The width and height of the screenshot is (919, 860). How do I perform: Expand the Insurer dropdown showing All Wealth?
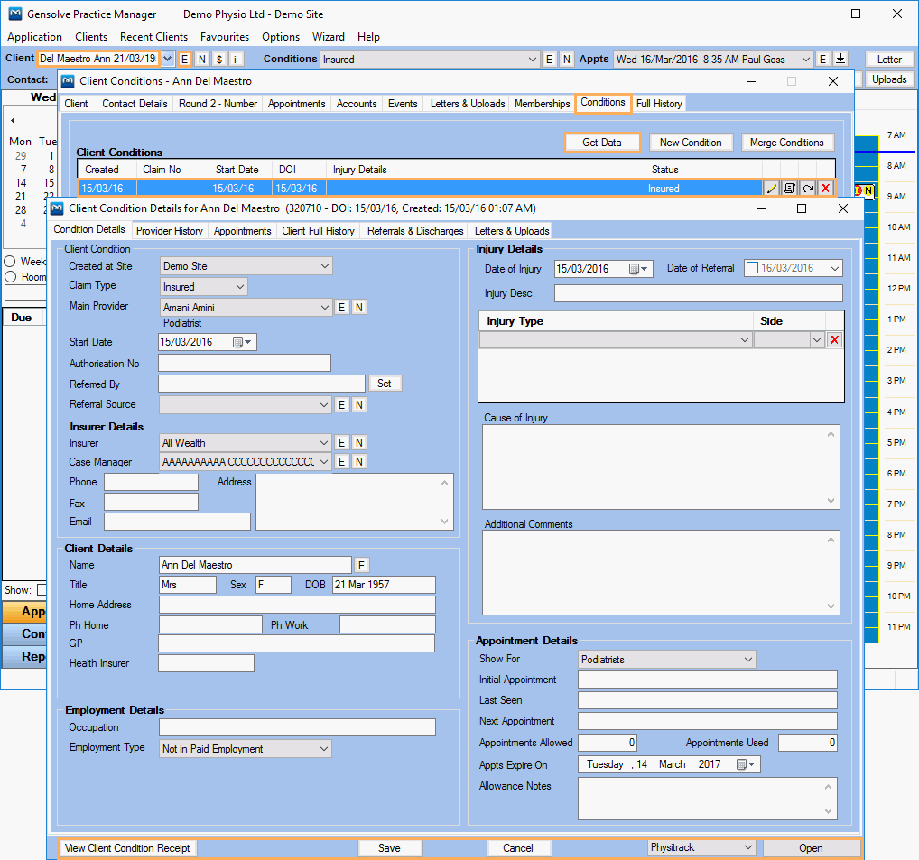click(246, 443)
